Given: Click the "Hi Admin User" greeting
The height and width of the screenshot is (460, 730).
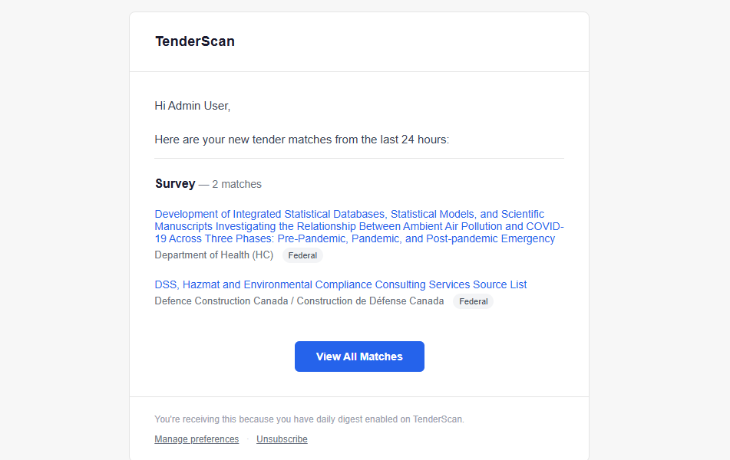Looking at the screenshot, I should (x=192, y=106).
